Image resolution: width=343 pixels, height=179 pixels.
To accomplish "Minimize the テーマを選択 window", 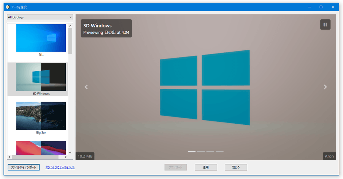I will [309, 7].
